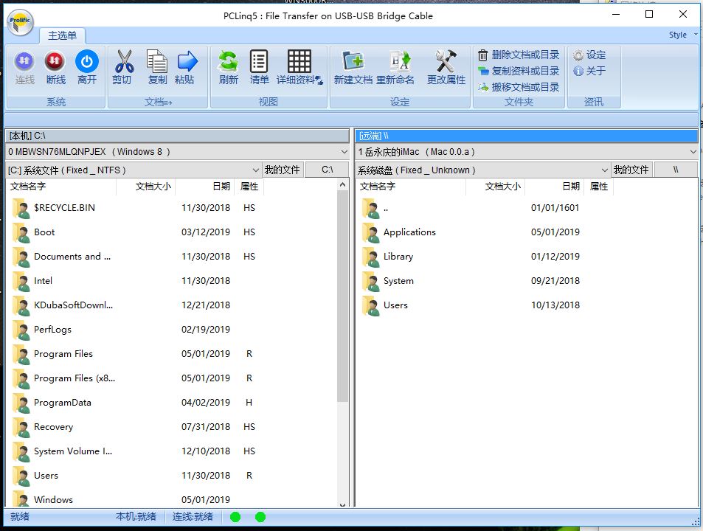
Task: Click the 离开 power exit icon
Action: pyautogui.click(x=86, y=61)
